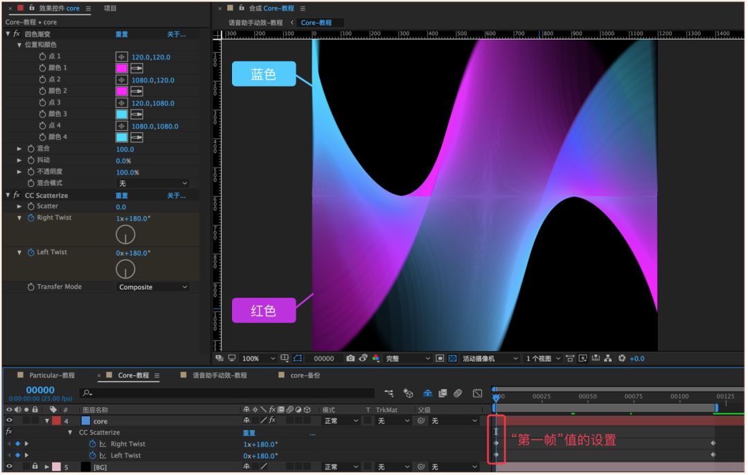
Task: Click the eyedropper next to Color 1
Action: point(137,68)
